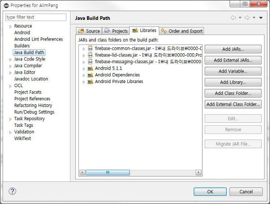
Task: Click Add External Class Folder... button
Action: coord(233,104)
